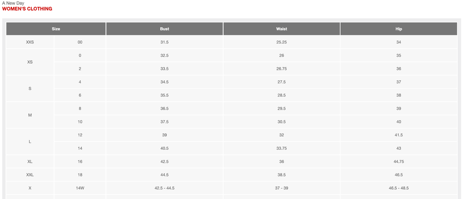Screen dimensions: 464x199
Task: Click hip value 46.5 - 48.5
Action: 399,188
